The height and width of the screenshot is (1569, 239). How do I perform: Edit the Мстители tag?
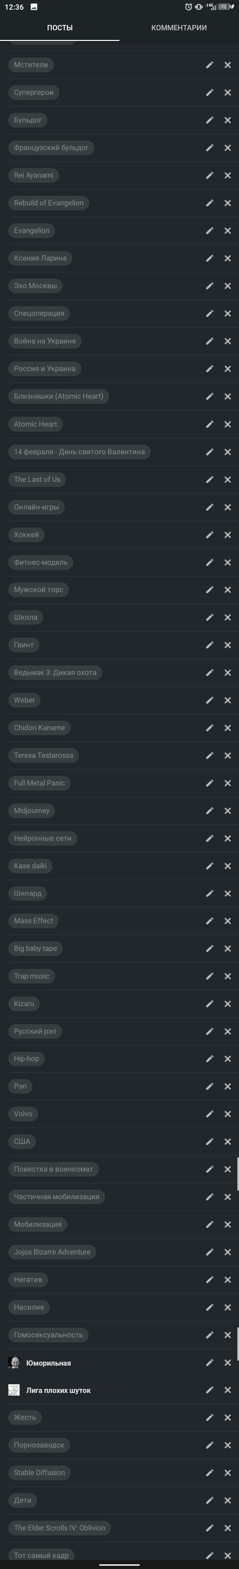pyautogui.click(x=209, y=65)
